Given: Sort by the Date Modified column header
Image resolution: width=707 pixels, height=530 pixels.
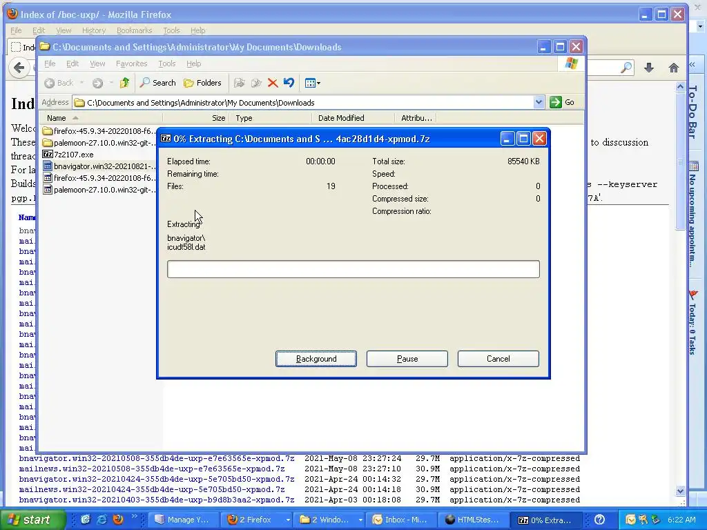Looking at the screenshot, I should pyautogui.click(x=353, y=118).
